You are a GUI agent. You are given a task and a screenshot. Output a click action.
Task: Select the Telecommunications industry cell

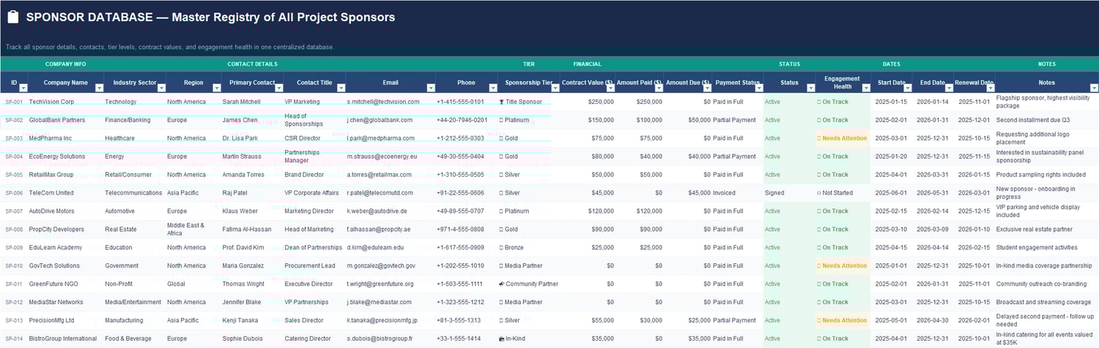coord(135,193)
